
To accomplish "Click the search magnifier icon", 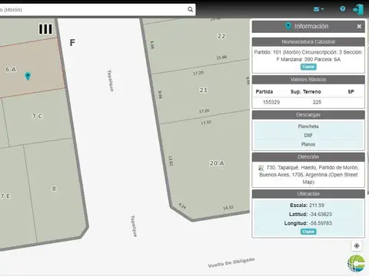I will 190,9.
